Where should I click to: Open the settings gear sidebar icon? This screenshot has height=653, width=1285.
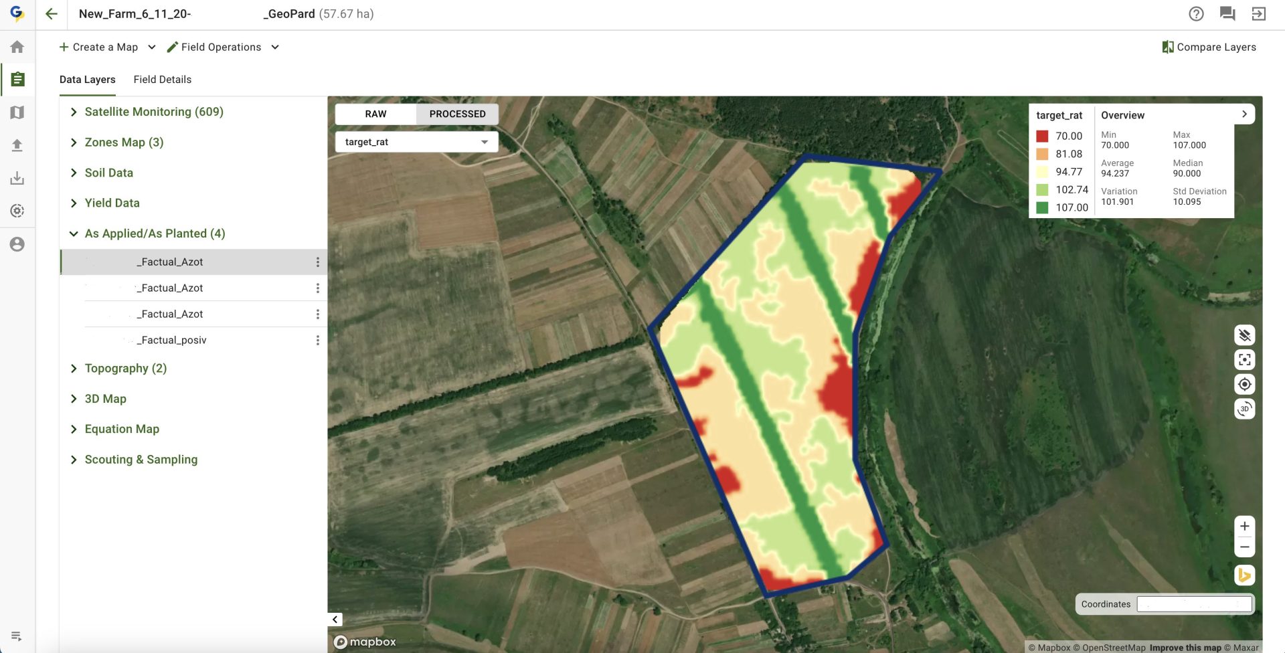click(x=17, y=211)
